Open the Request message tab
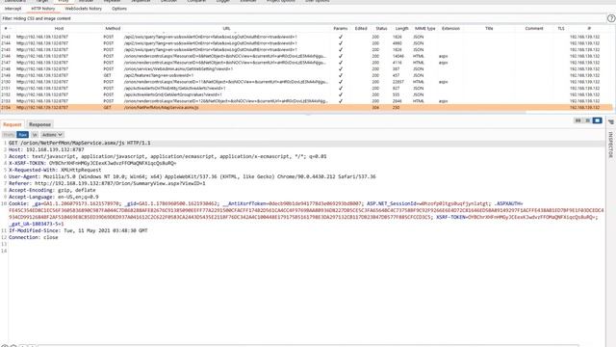 click(13, 124)
